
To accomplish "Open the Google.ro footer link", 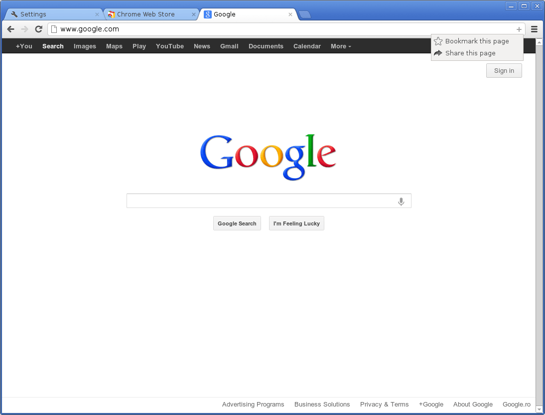I will pyautogui.click(x=517, y=404).
